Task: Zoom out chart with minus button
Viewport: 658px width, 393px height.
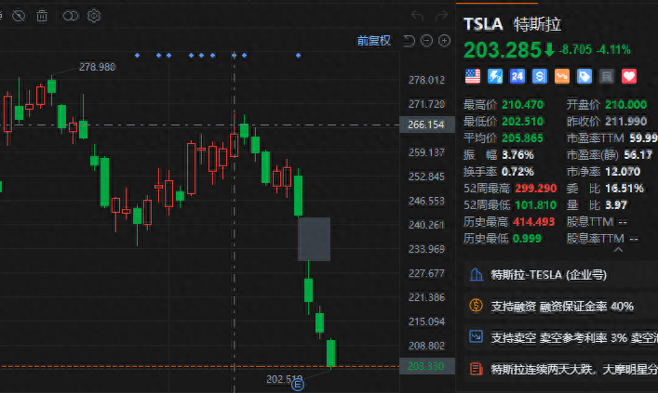Action: coord(427,41)
